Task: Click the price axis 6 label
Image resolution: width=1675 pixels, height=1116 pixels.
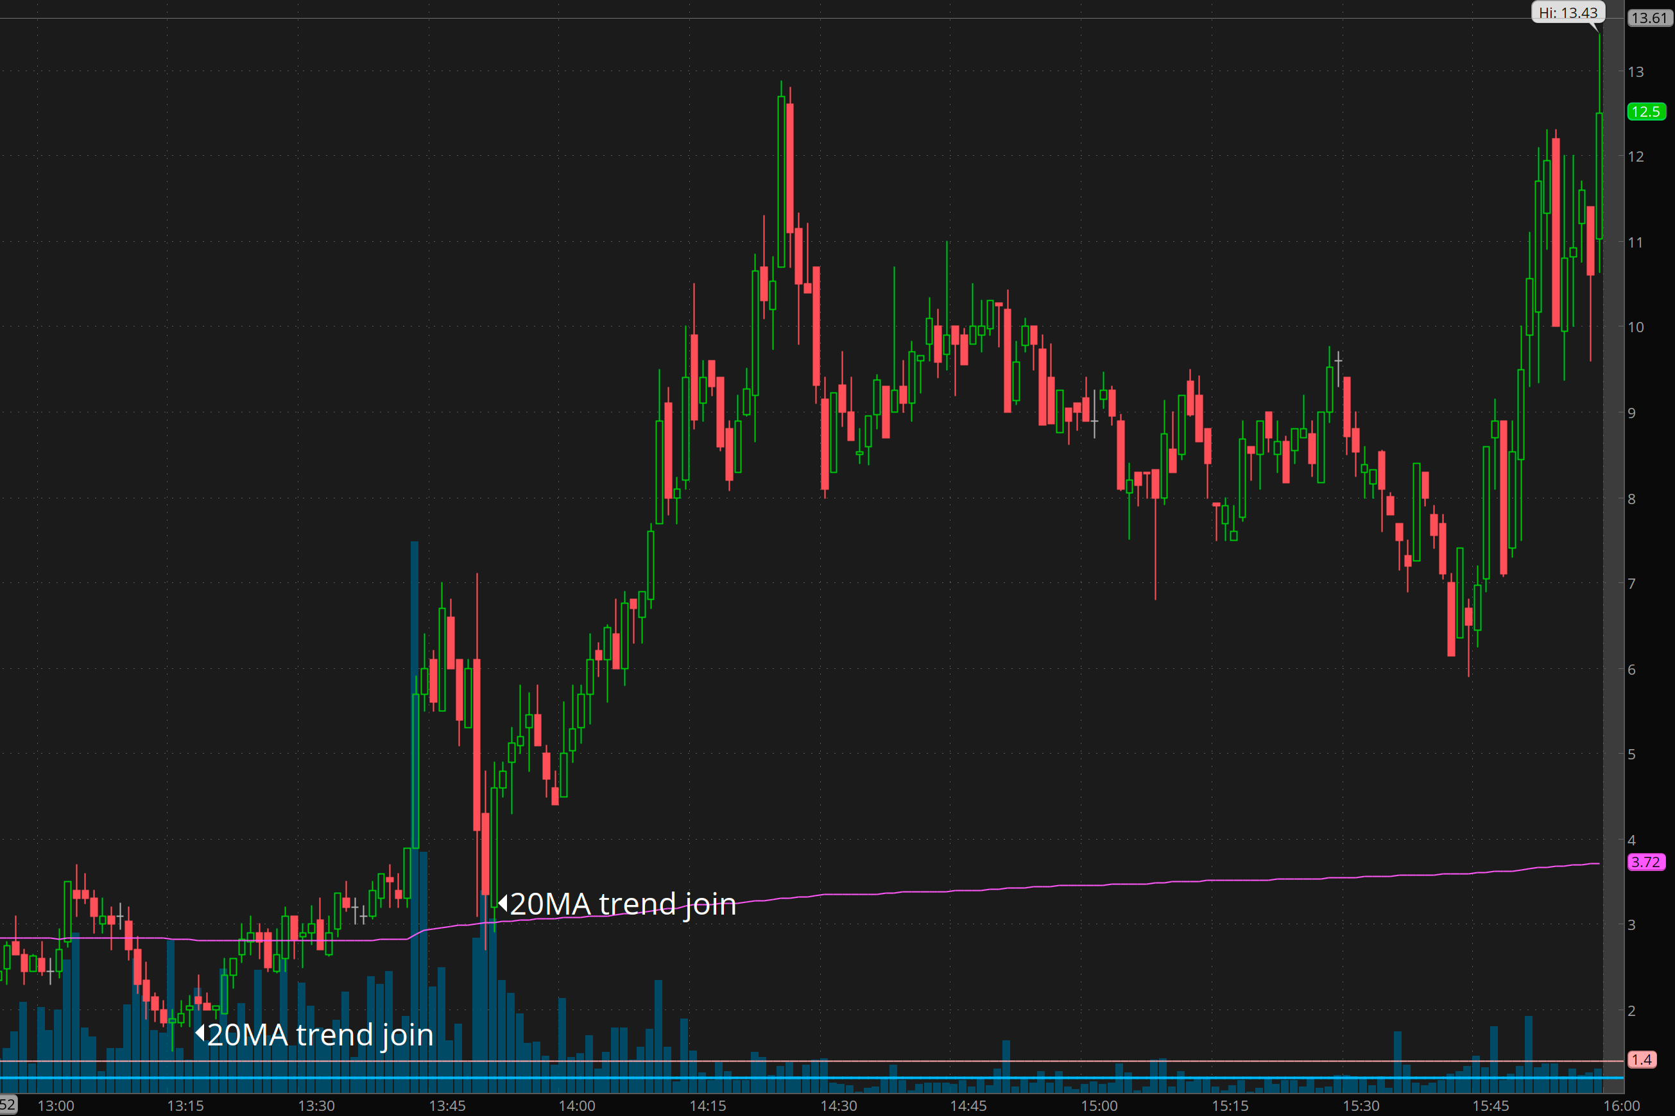Action: (x=1631, y=670)
